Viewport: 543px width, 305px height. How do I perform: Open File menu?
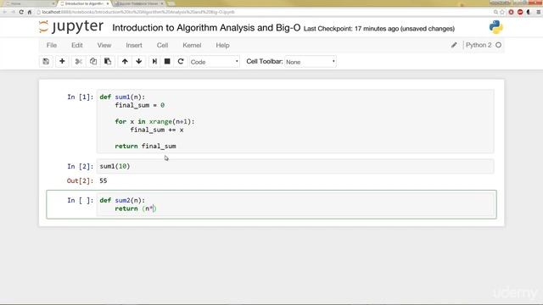52,45
